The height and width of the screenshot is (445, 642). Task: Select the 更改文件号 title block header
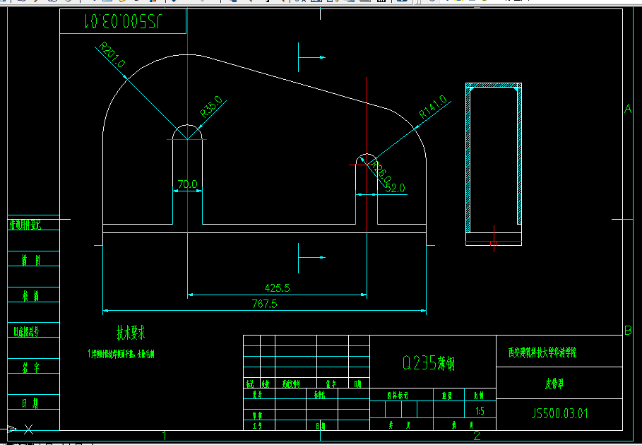tap(291, 384)
